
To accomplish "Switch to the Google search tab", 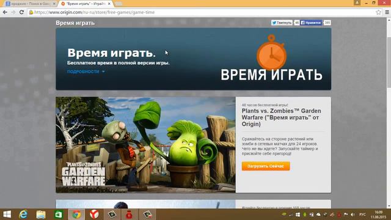I will point(31,4).
